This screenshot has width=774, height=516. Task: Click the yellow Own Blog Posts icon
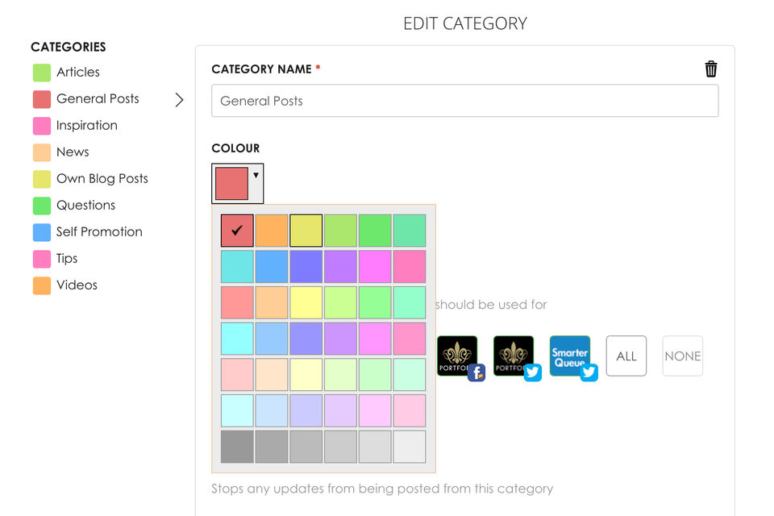[42, 179]
